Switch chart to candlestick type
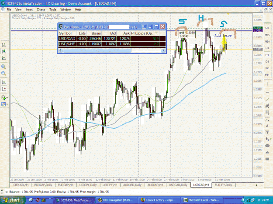This screenshot has width=273, height=204. 3,51
